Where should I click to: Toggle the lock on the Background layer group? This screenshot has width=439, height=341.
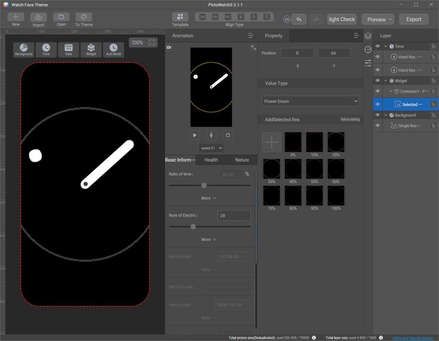[x=433, y=115]
